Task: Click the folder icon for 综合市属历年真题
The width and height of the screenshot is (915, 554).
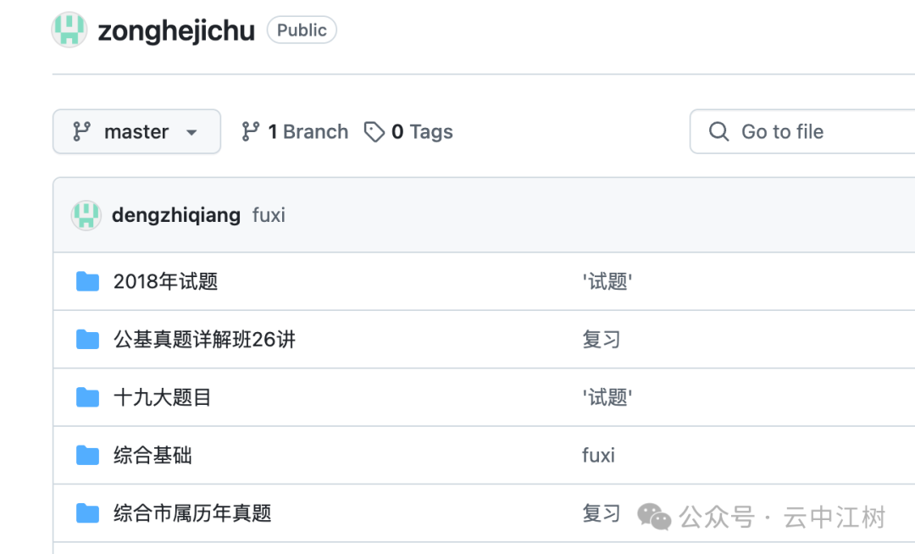Action: 87,513
